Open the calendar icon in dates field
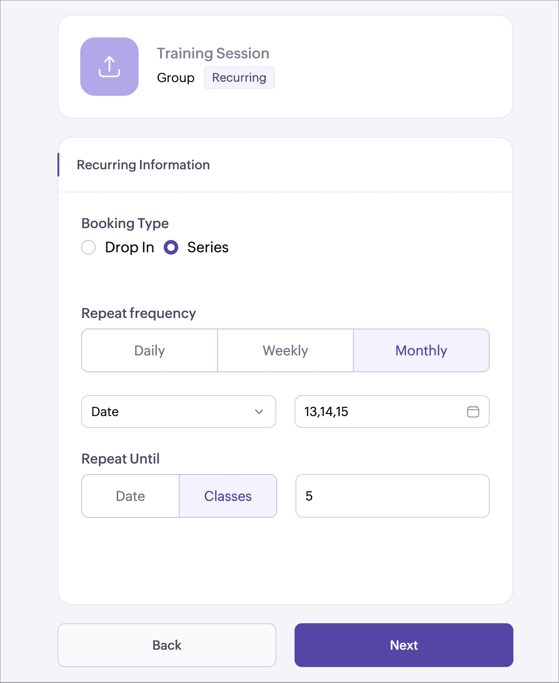 coord(473,412)
